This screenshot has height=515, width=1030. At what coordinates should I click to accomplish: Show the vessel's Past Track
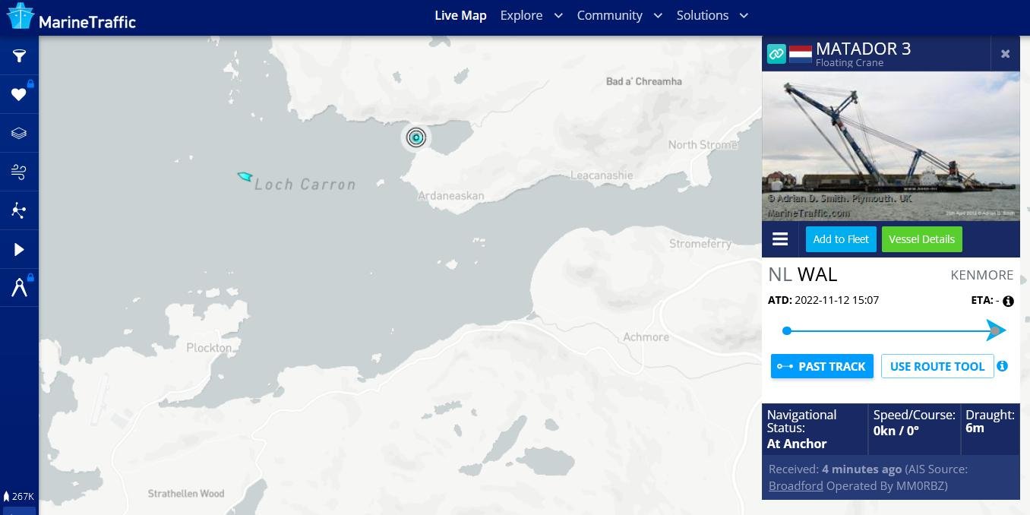pos(822,366)
